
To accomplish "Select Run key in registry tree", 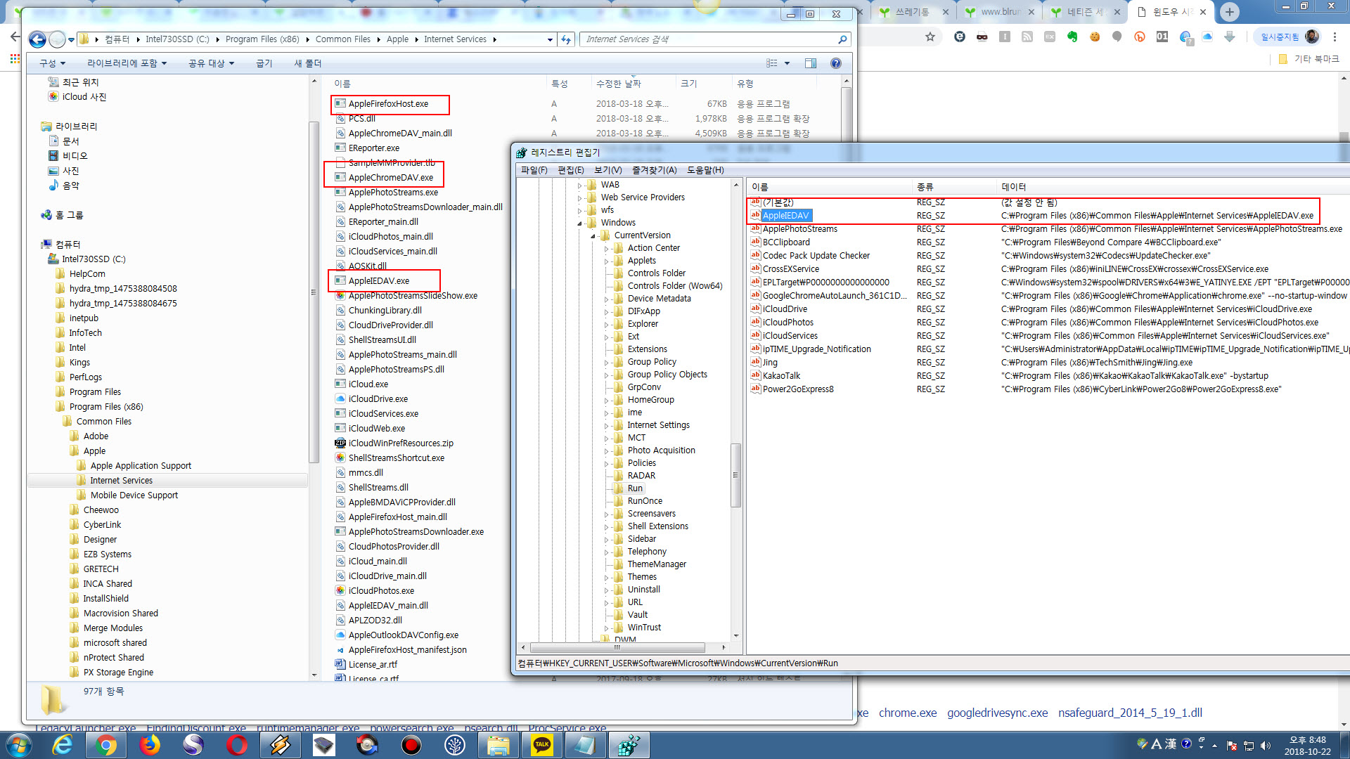I will point(635,489).
